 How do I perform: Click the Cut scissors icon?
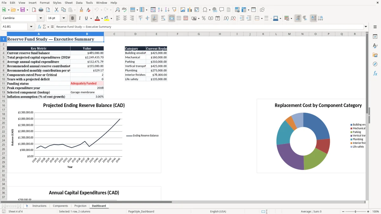coord(56,10)
